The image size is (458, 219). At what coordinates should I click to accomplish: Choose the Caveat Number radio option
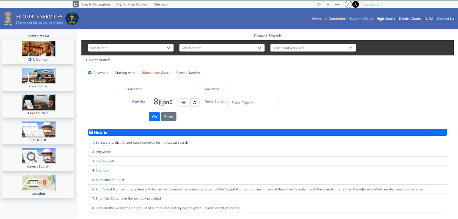pyautogui.click(x=173, y=73)
